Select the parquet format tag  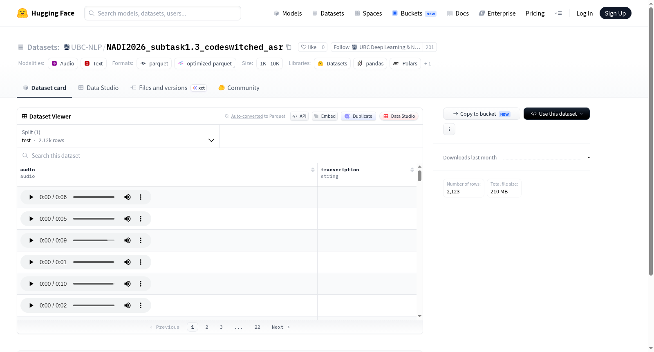click(x=154, y=63)
